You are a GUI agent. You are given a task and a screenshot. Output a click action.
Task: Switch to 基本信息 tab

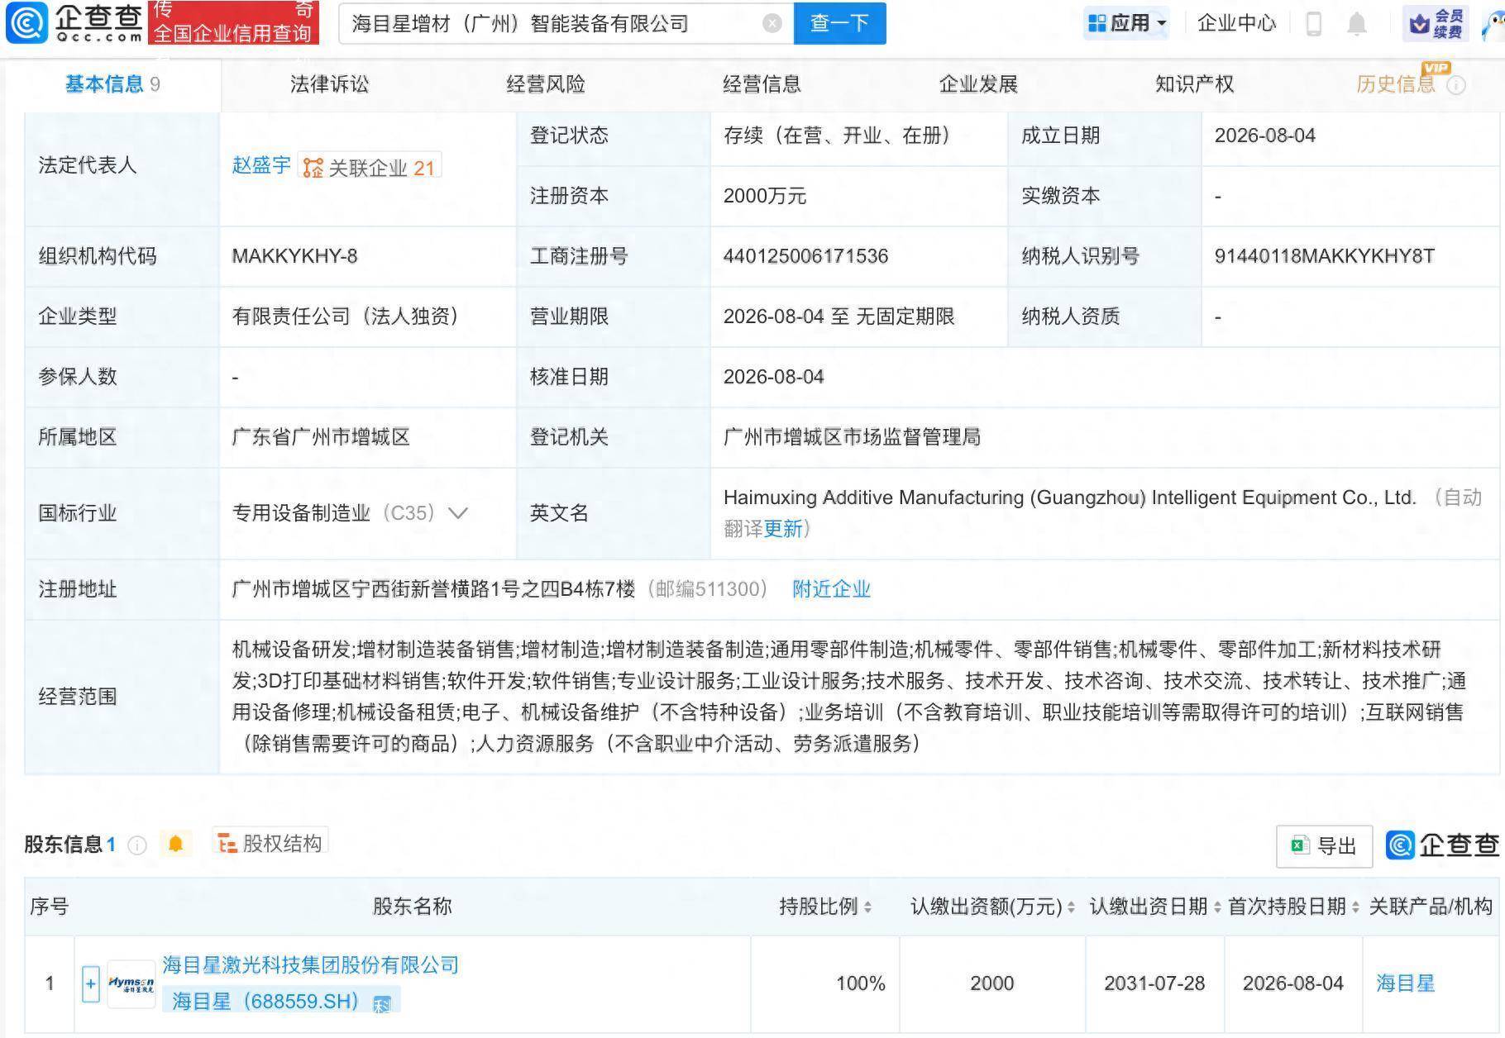coord(112,84)
